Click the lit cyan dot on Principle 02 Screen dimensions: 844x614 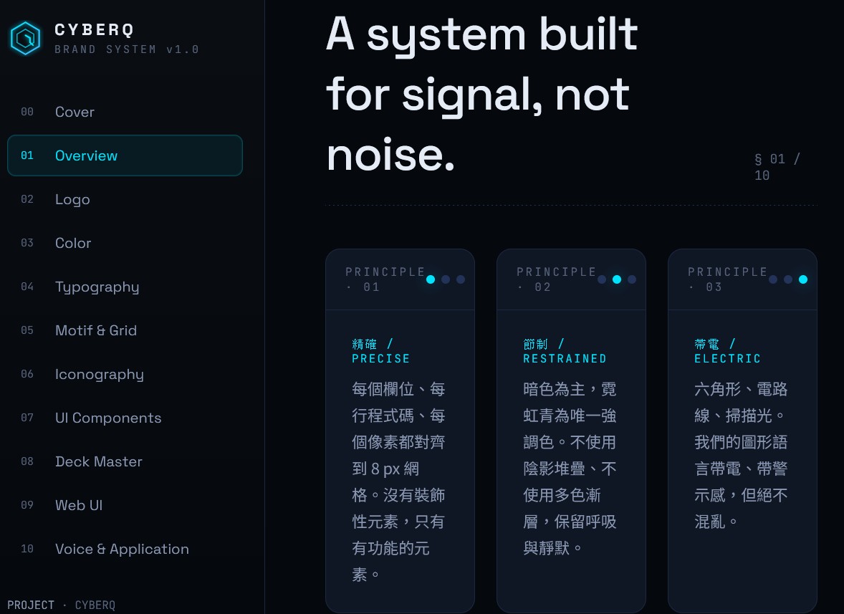tap(617, 279)
